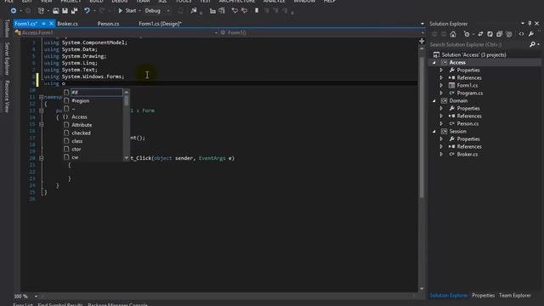
Task: Open the Toolbox side tab
Action: pyautogui.click(x=7, y=28)
